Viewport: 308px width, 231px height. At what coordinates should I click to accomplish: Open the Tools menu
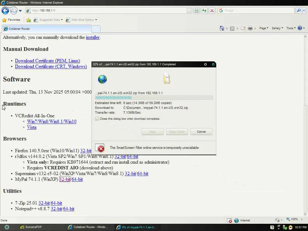(291, 28)
